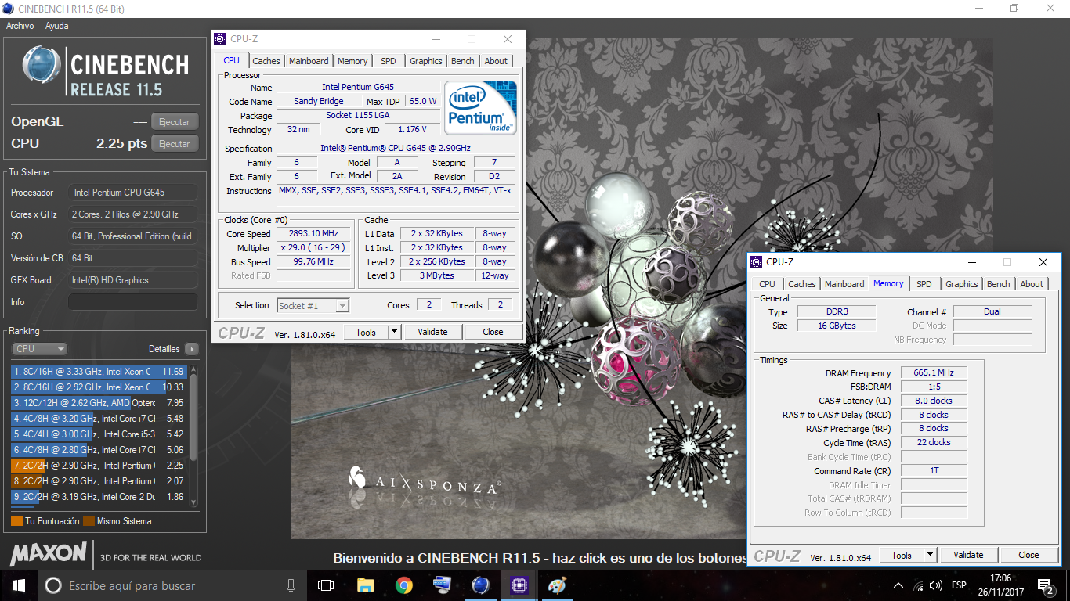Select ranking row 7 score 2.25
The width and height of the screenshot is (1070, 601).
coord(98,466)
